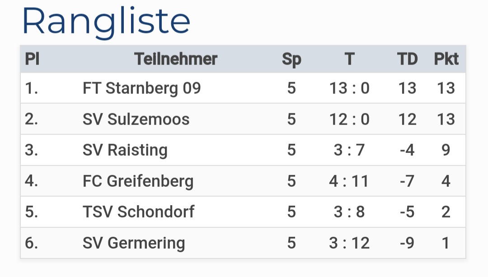This screenshot has width=488, height=277.
Task: Select the Sp column header
Action: pyautogui.click(x=291, y=59)
